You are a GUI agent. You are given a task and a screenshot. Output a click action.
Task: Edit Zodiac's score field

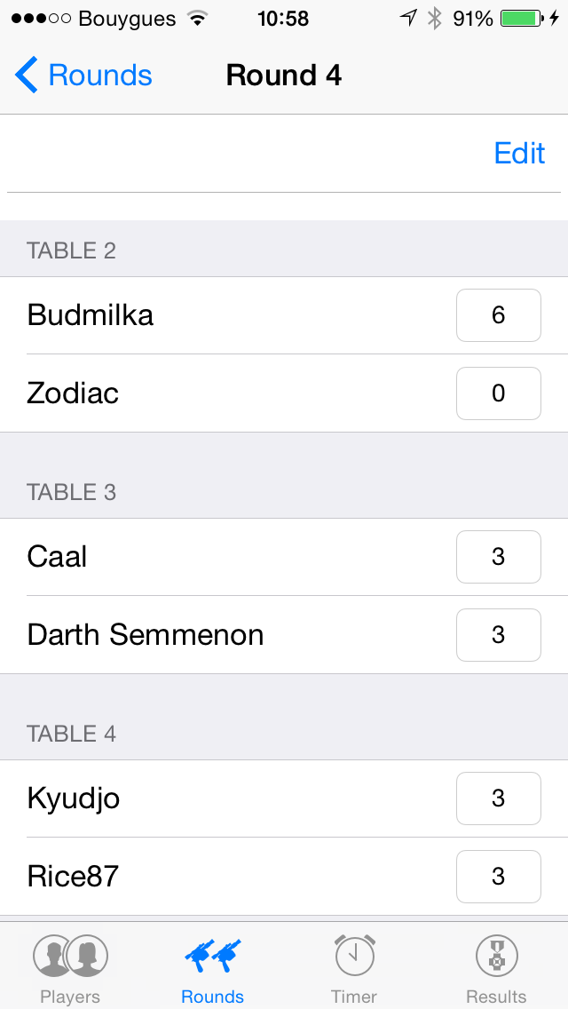point(498,393)
